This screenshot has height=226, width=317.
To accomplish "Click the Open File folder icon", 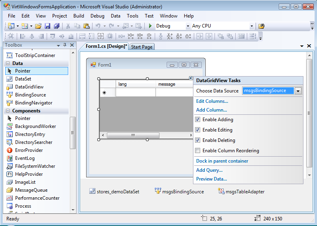I will coord(38,26).
